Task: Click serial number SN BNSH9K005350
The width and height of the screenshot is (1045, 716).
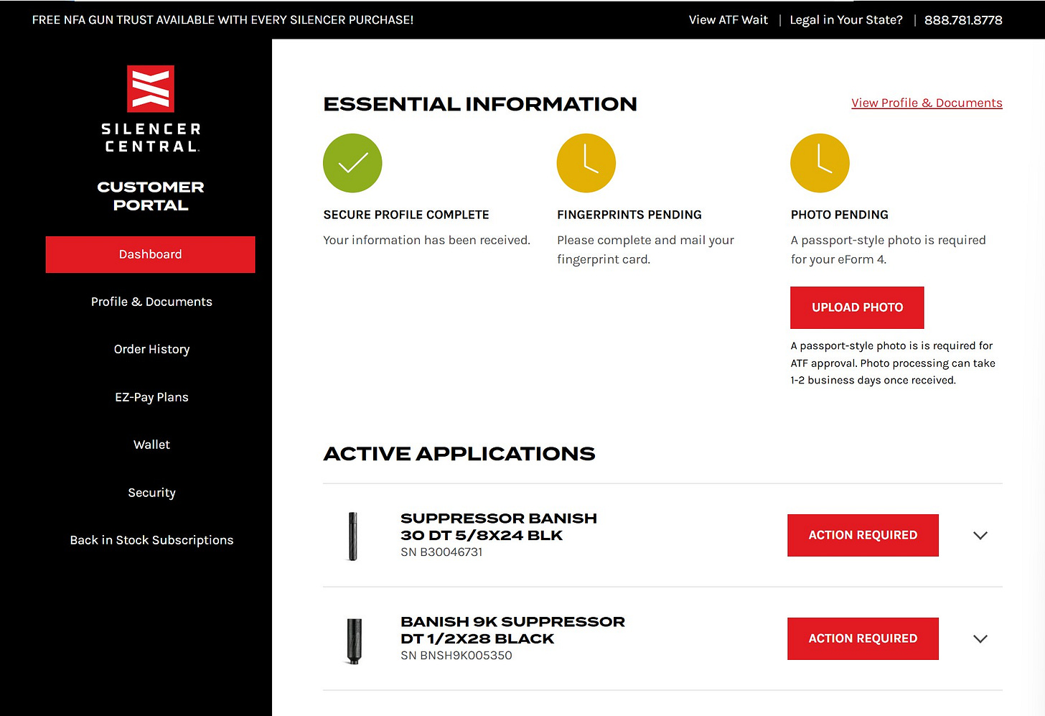Action: tap(456, 656)
